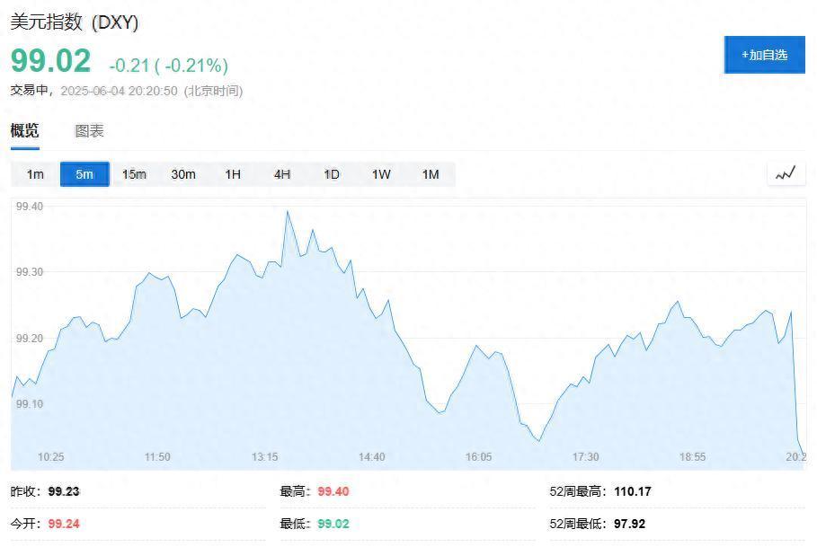
Task: Open the chart type line icon
Action: click(786, 174)
